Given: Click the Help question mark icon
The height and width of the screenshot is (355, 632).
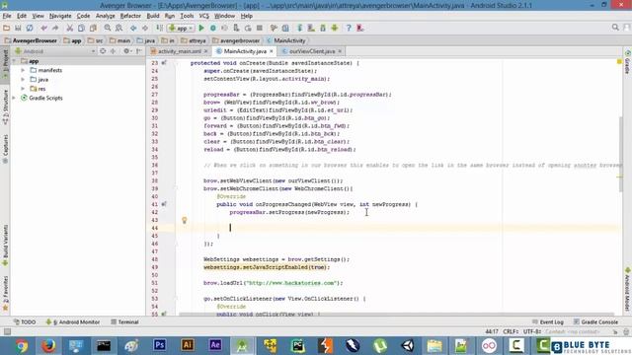Looking at the screenshot, I should [x=349, y=29].
